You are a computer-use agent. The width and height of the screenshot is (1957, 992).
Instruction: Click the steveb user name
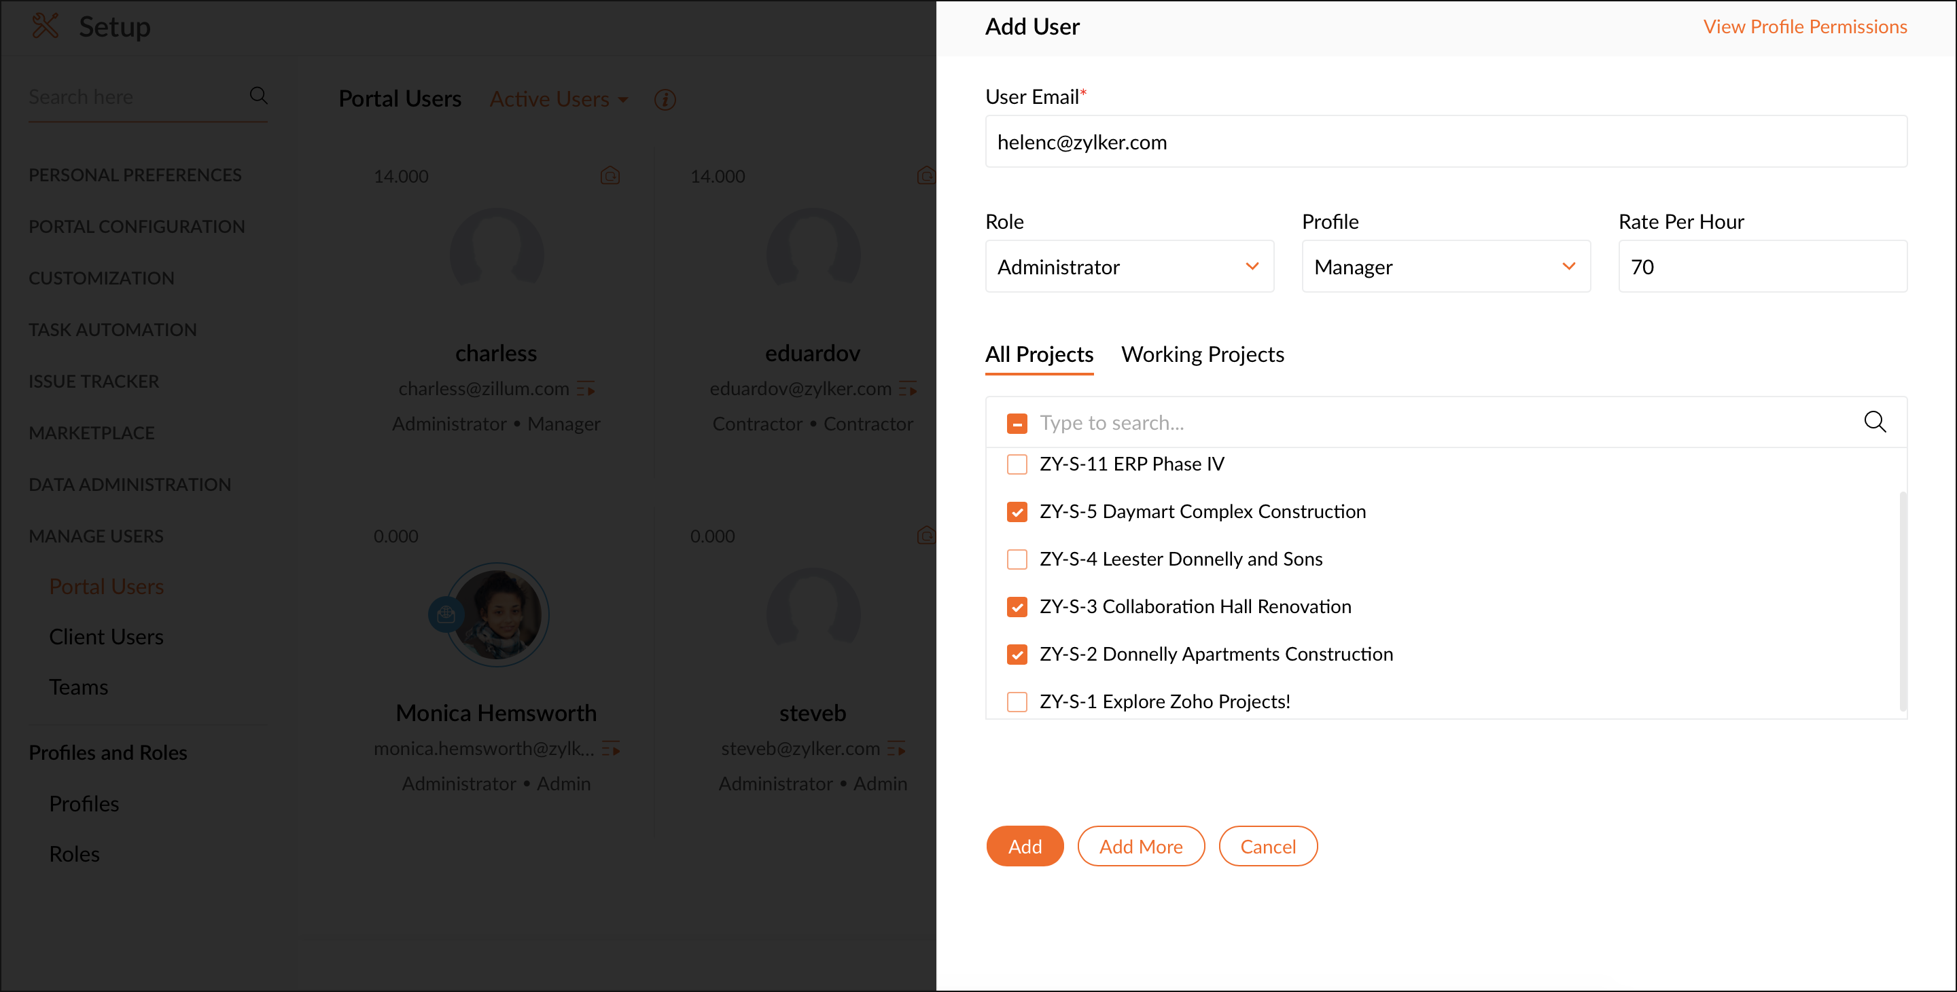tap(813, 714)
